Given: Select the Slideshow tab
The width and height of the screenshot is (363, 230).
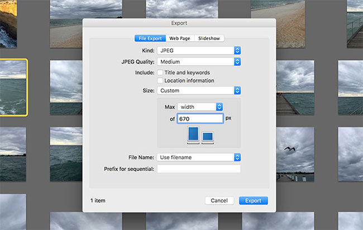Looking at the screenshot, I should (x=209, y=39).
